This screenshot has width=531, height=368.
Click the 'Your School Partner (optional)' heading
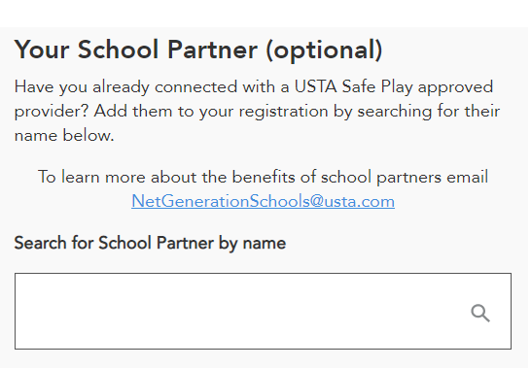(x=198, y=50)
